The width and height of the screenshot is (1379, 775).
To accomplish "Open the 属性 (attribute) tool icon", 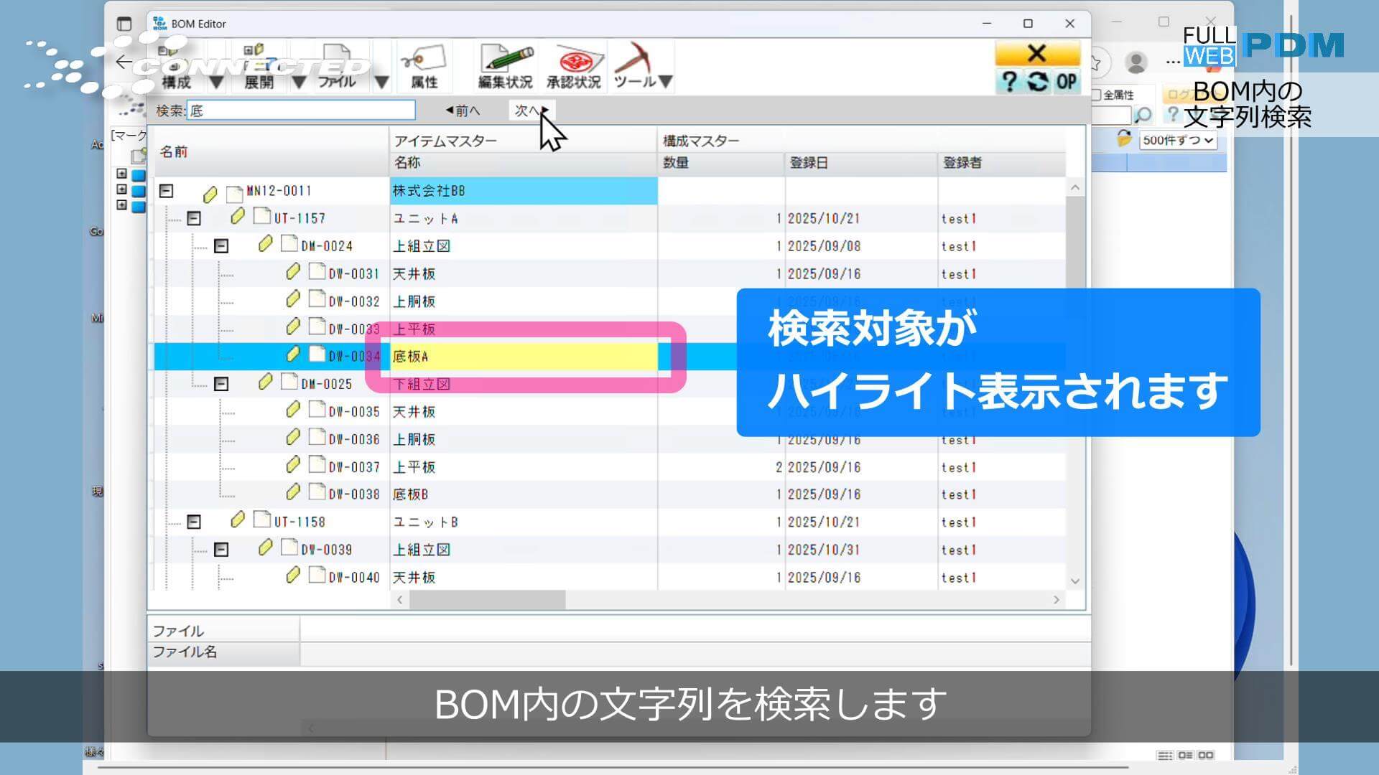I will pos(424,65).
